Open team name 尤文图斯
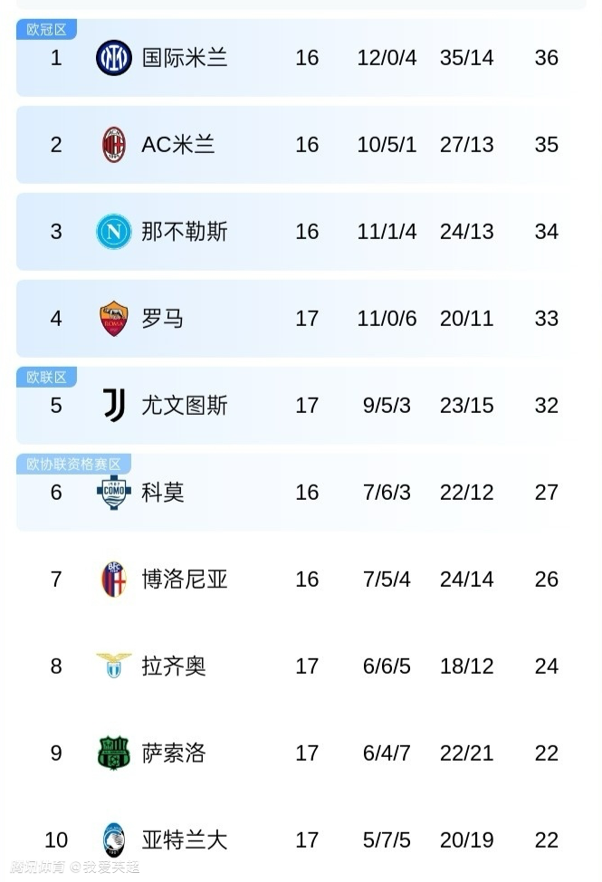The image size is (602, 882). pos(185,406)
